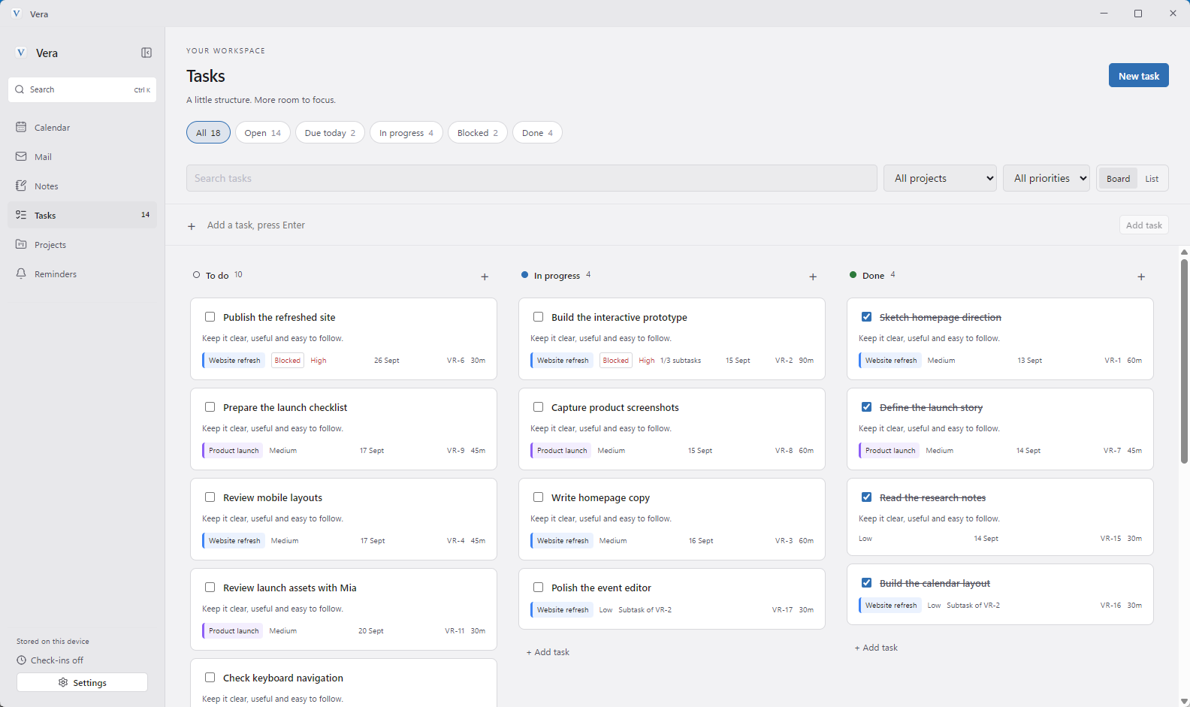The image size is (1190, 707).
Task: Click Website refresh tag on Write homepage copy
Action: point(563,541)
